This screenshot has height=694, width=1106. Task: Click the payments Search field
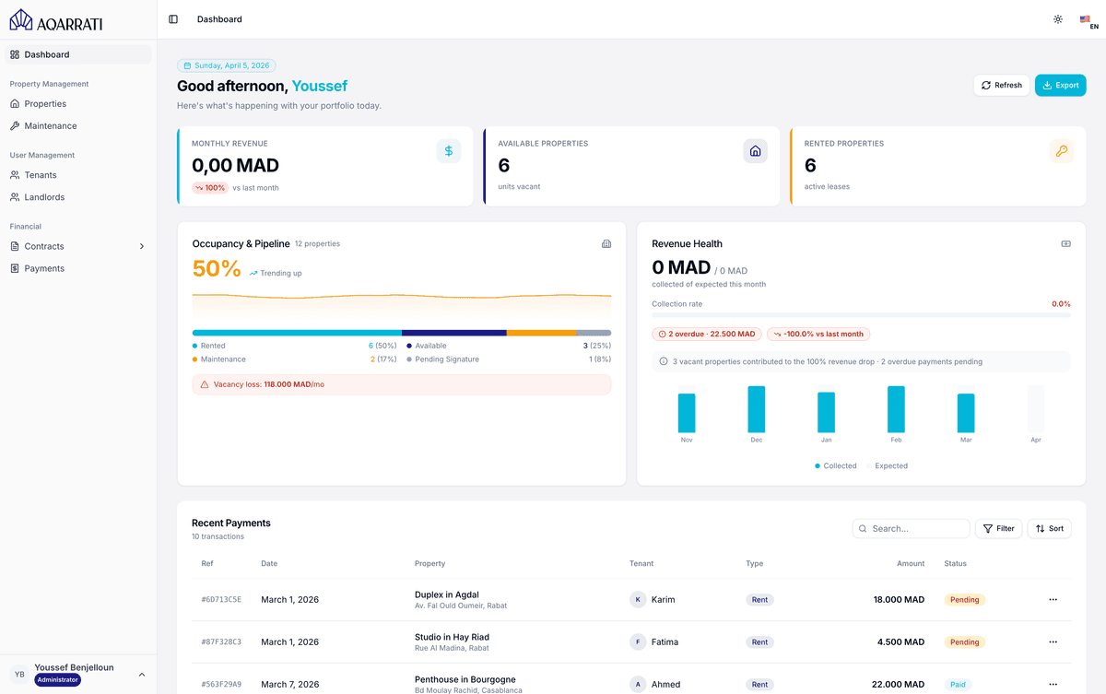coord(911,528)
